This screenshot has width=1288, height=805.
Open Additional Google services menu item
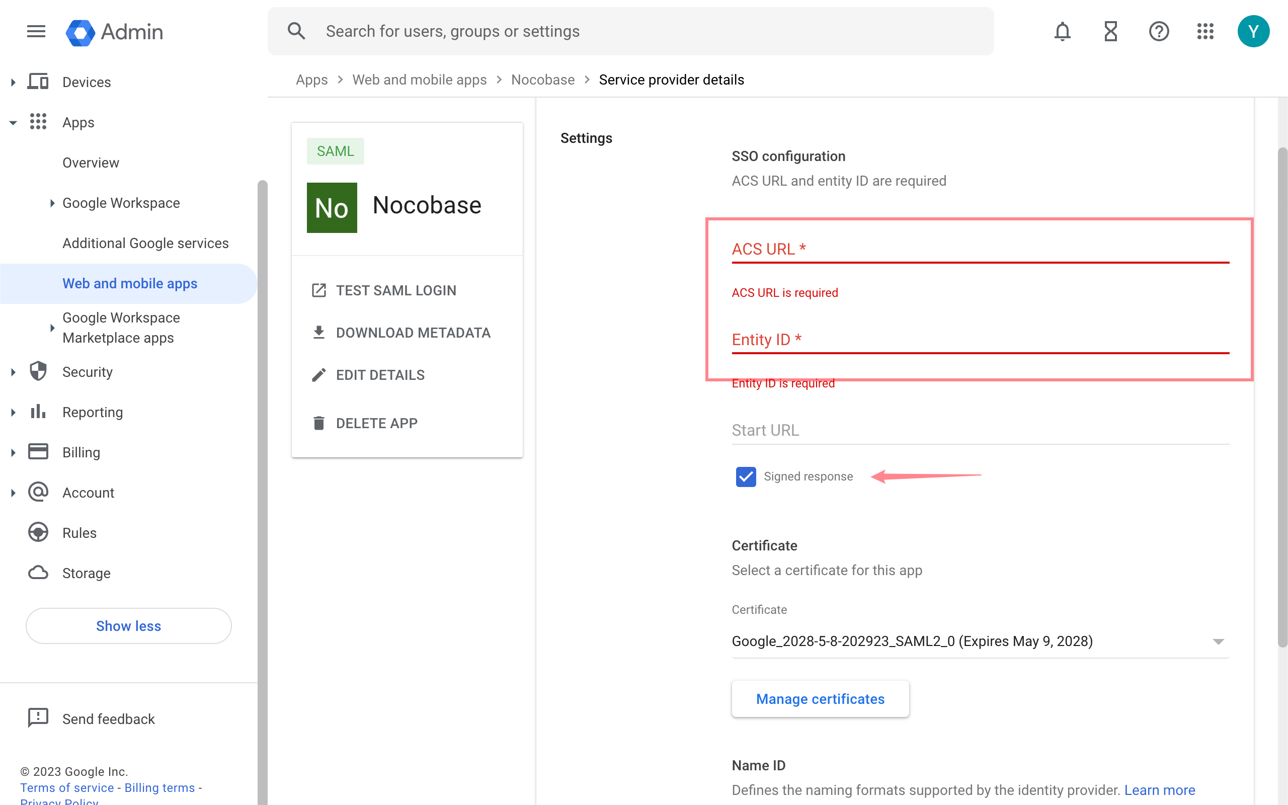145,244
